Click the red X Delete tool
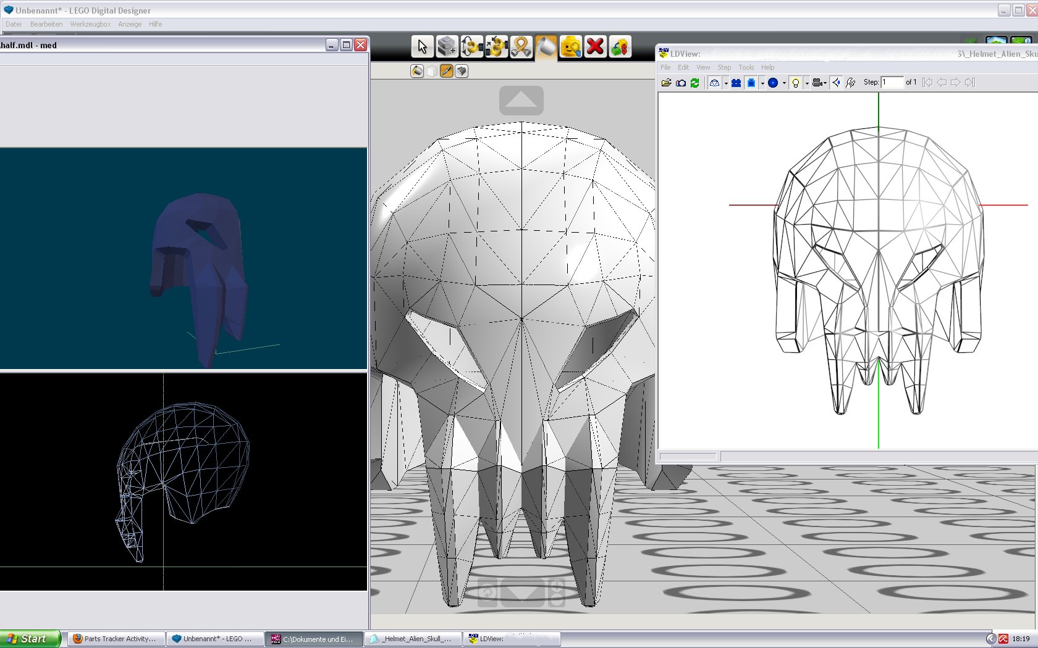The image size is (1038, 648). coord(595,47)
